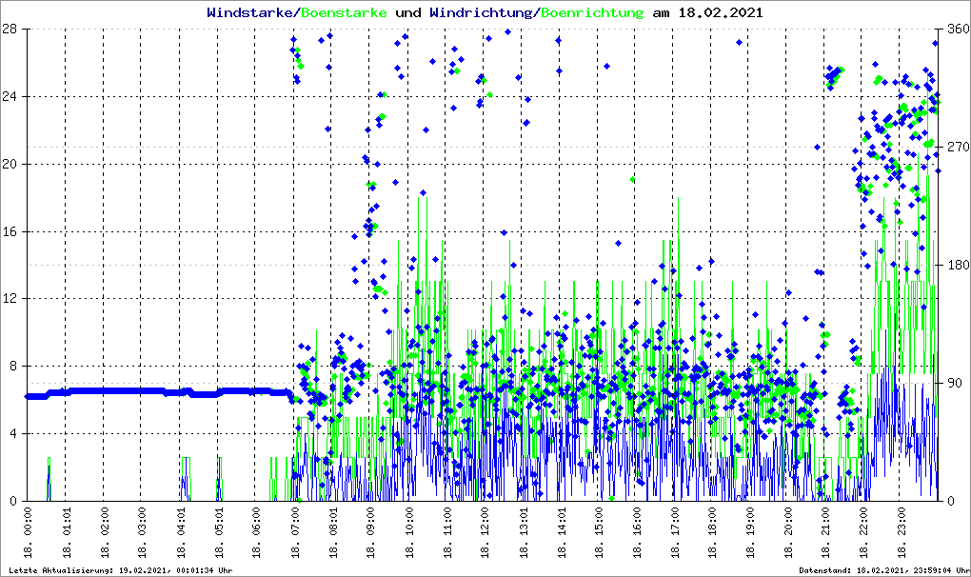
Task: Click the "Datenstand" timestamp footer text
Action: click(883, 570)
